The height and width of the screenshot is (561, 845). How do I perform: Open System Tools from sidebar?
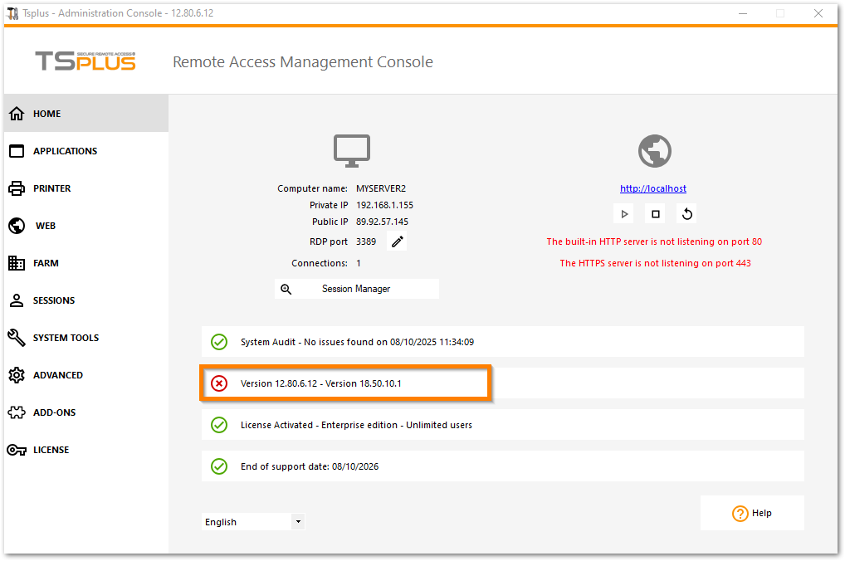pyautogui.click(x=66, y=338)
